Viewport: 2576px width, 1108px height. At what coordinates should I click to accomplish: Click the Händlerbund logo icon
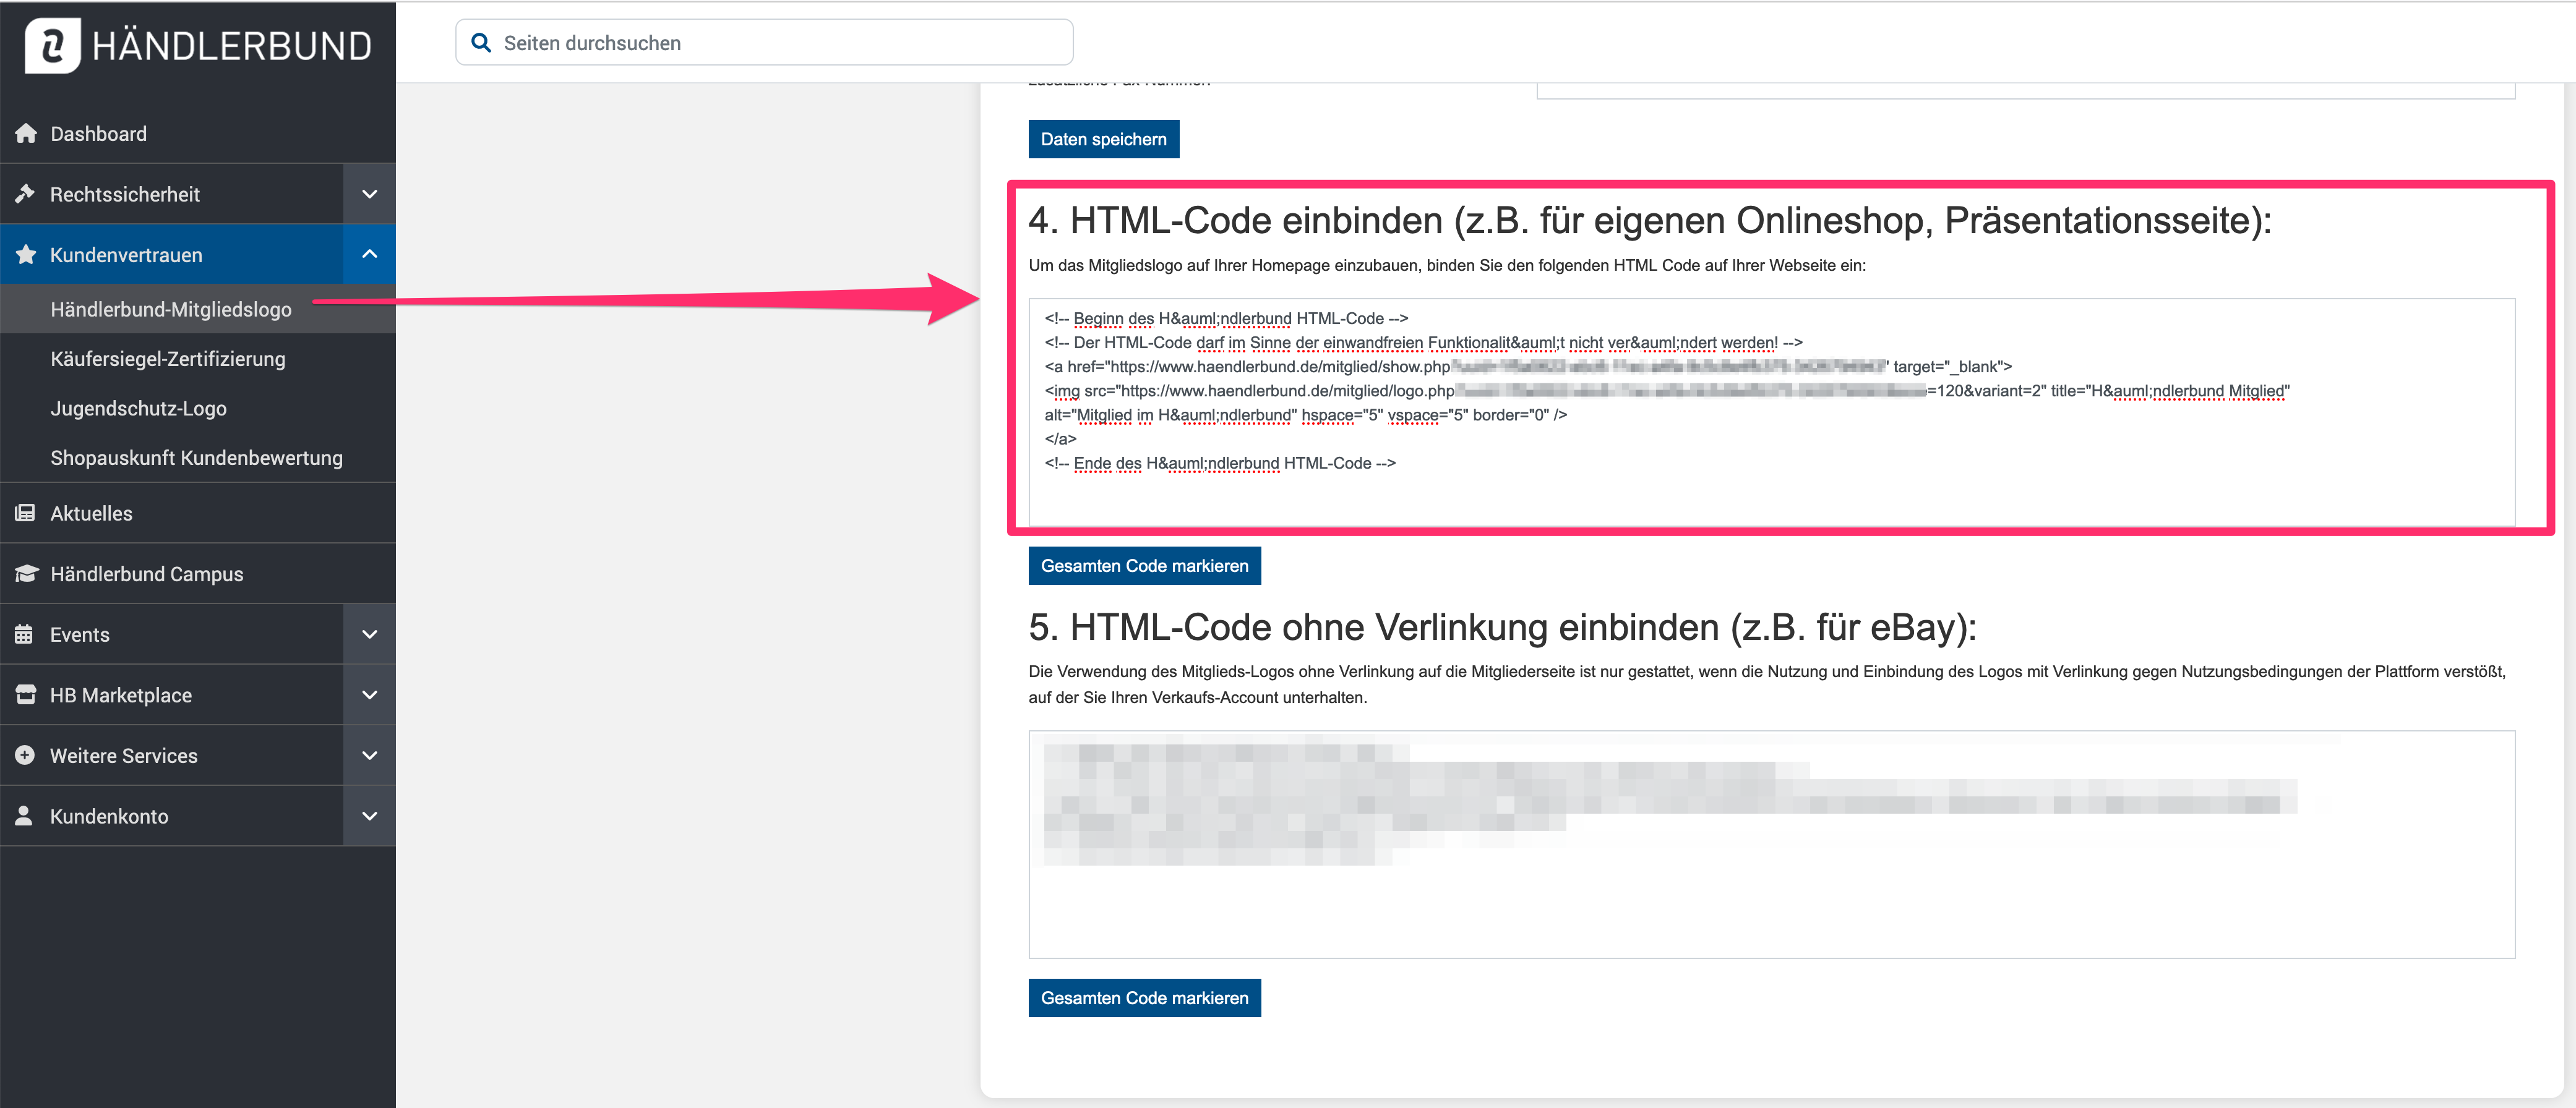[52, 45]
